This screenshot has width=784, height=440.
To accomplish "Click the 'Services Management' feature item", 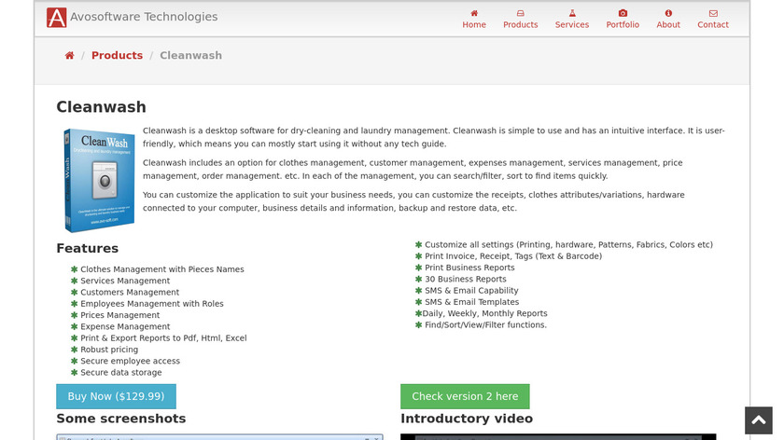I will [x=125, y=281].
